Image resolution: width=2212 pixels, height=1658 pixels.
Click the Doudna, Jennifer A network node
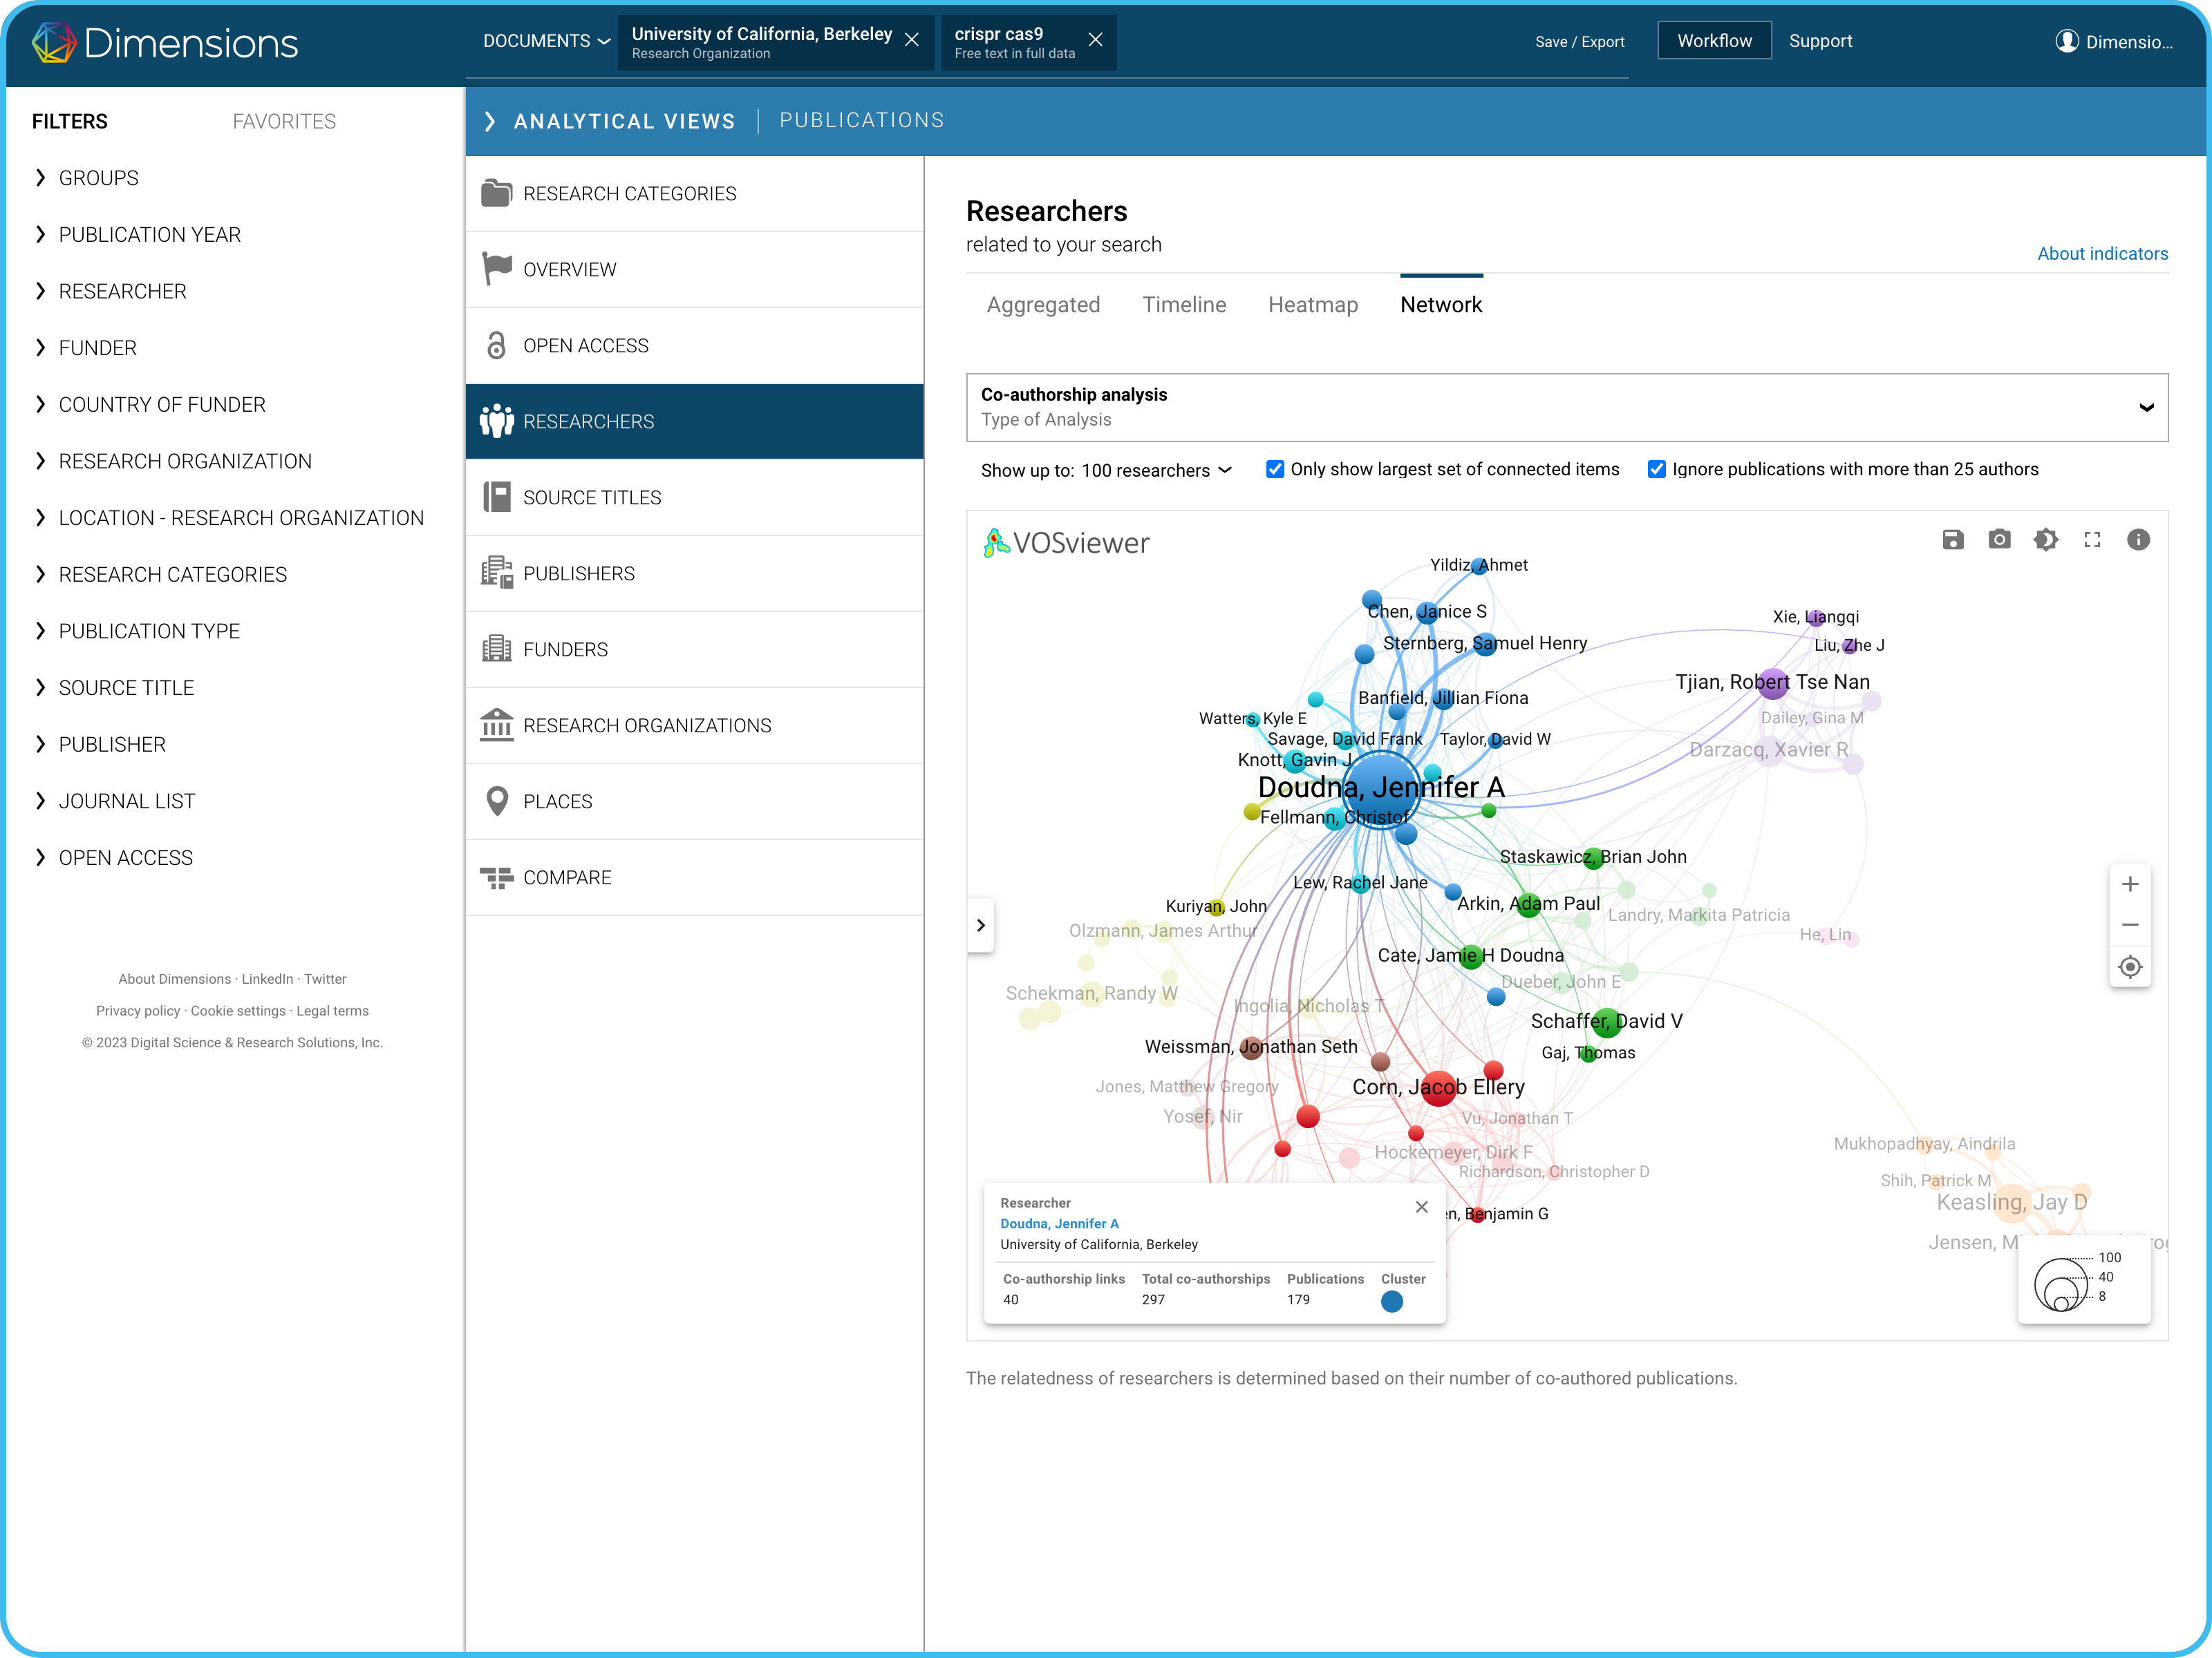click(1381, 788)
